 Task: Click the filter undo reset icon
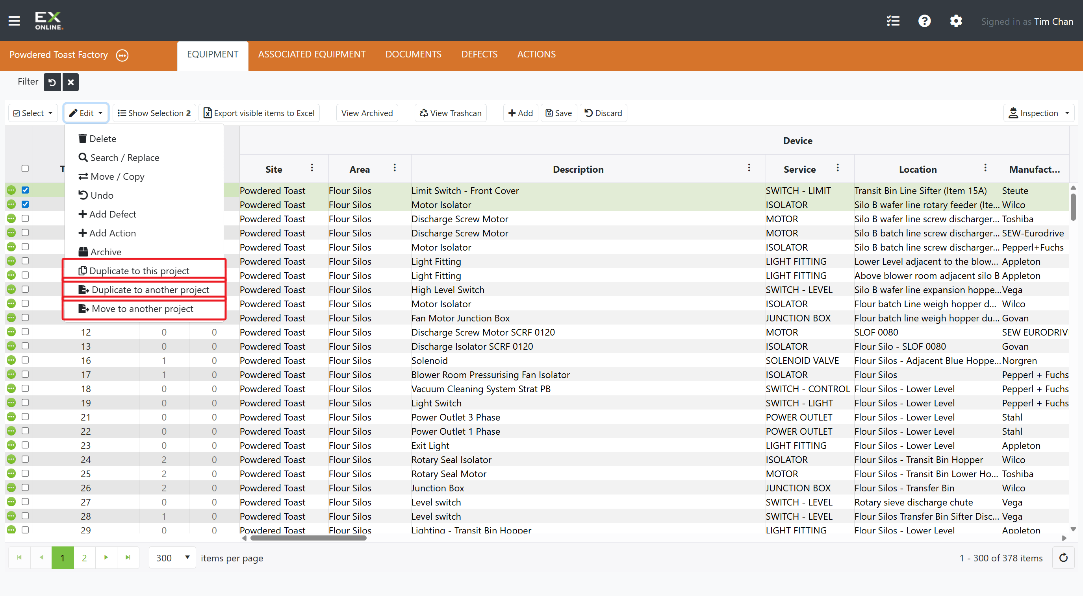coord(52,82)
